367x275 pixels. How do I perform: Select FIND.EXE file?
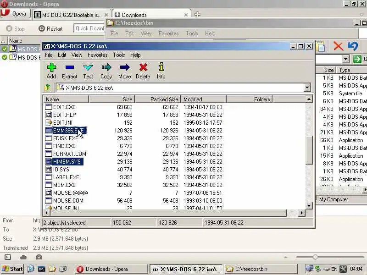point(64,146)
